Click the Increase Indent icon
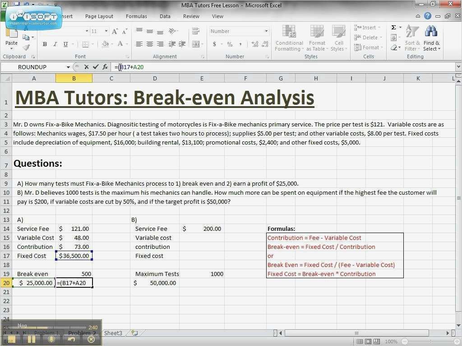Screen dimensions: 462x346 pos(182,44)
